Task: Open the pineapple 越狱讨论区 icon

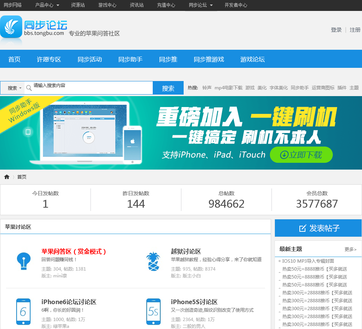Action: coord(153,262)
